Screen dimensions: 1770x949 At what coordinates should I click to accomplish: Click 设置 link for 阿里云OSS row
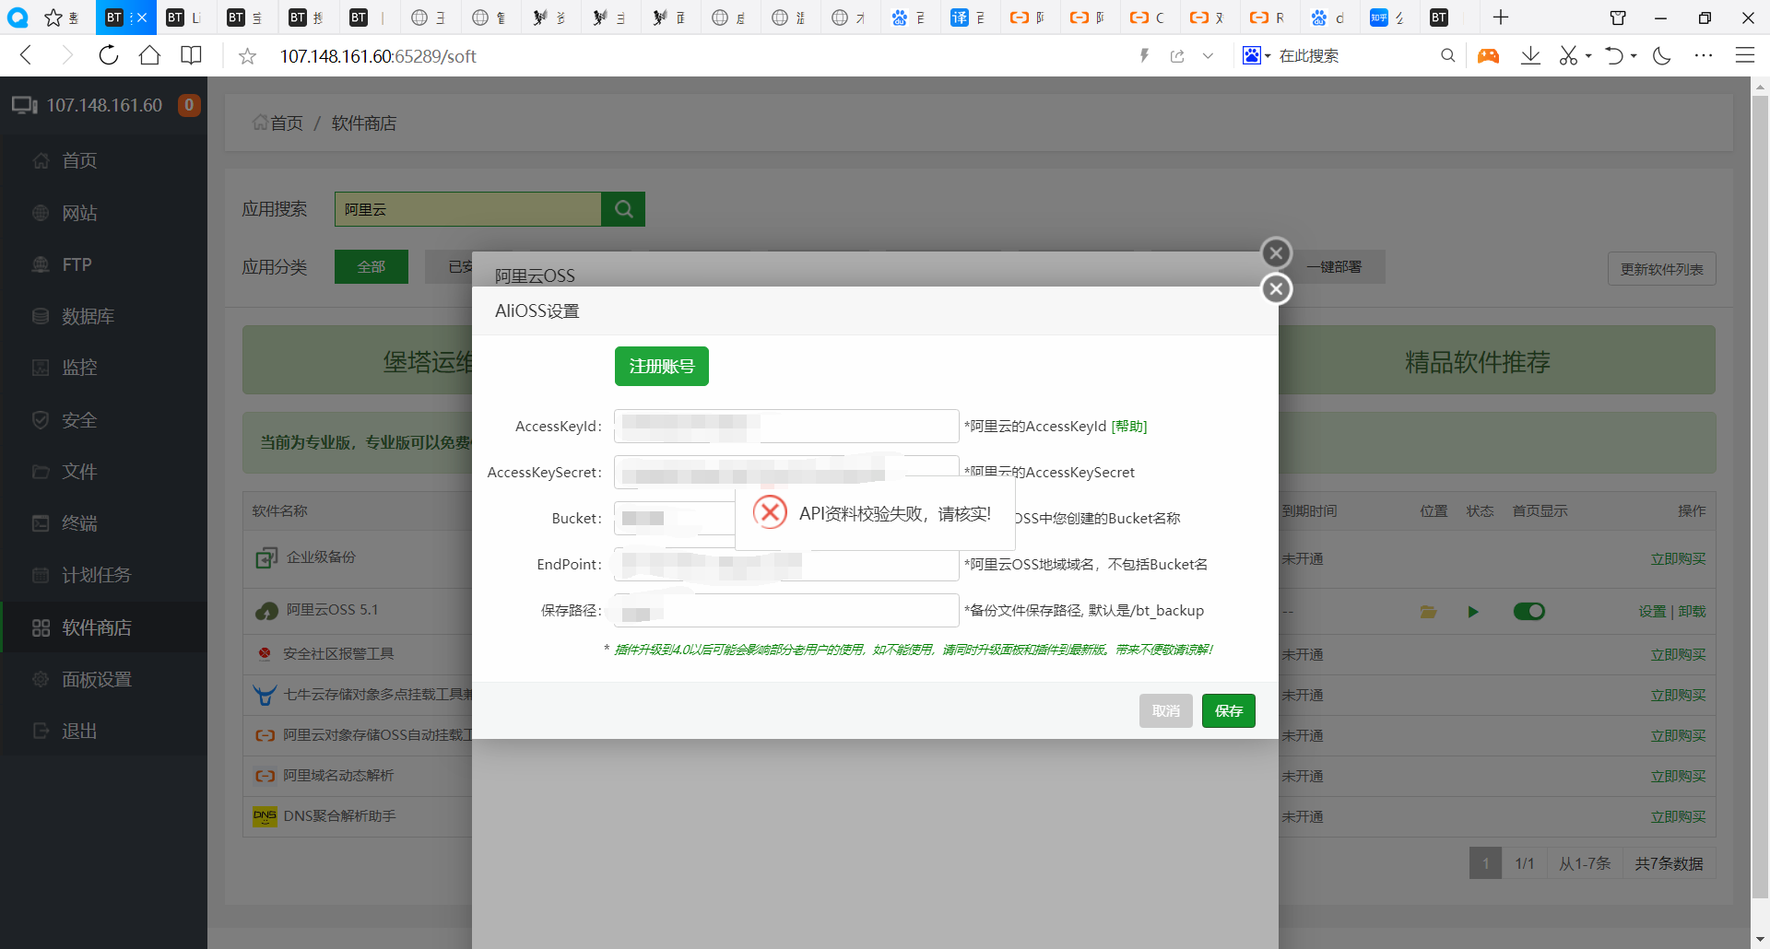point(1652,611)
